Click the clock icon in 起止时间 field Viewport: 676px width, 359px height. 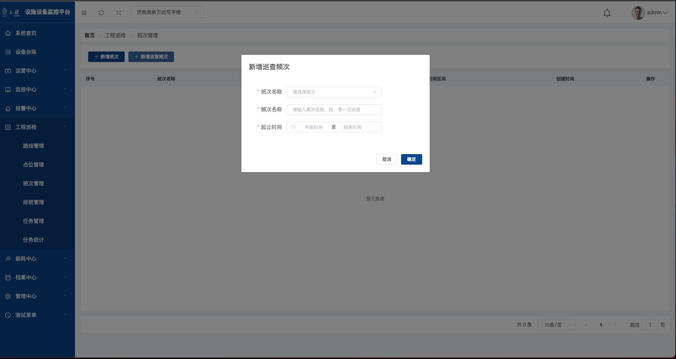coord(293,127)
